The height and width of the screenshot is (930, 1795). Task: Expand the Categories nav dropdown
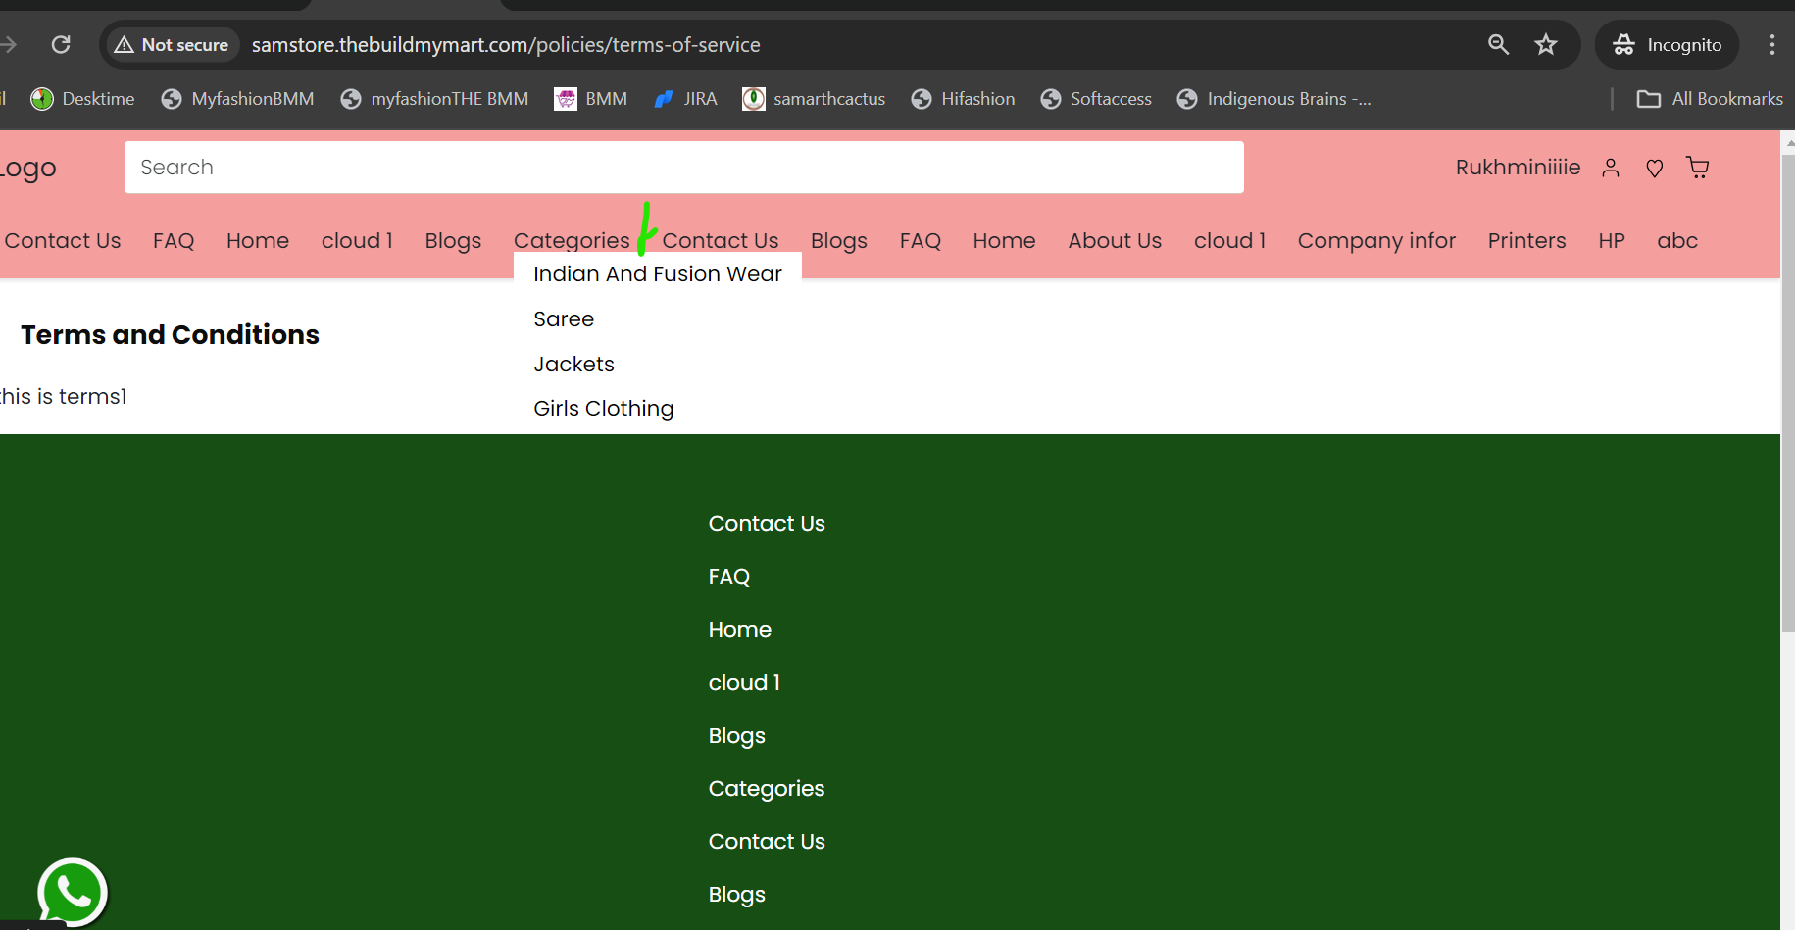pos(572,241)
